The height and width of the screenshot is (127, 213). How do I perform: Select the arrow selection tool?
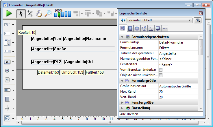(x=21, y=13)
